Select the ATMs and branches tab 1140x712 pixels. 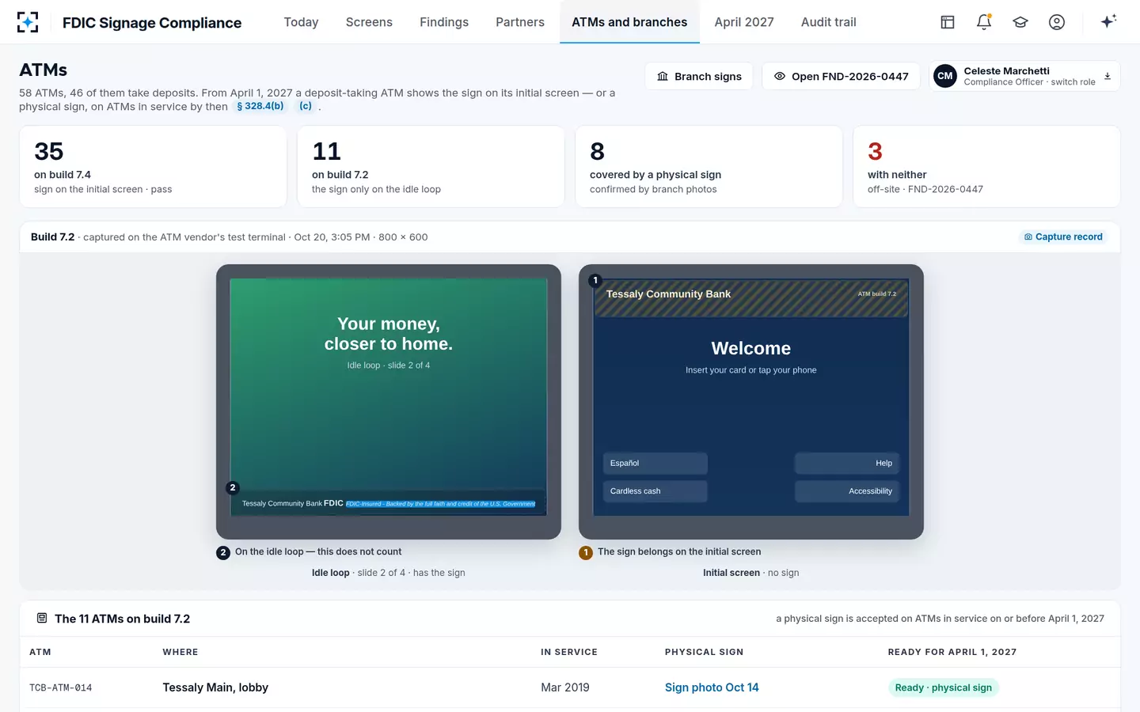click(x=629, y=22)
